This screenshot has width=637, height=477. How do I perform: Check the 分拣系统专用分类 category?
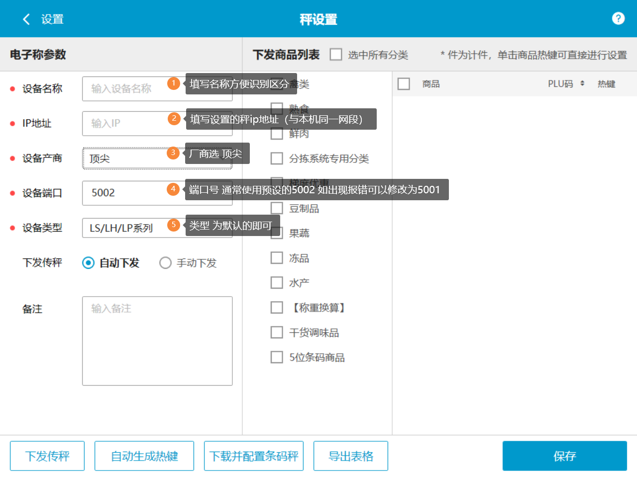[x=277, y=159]
